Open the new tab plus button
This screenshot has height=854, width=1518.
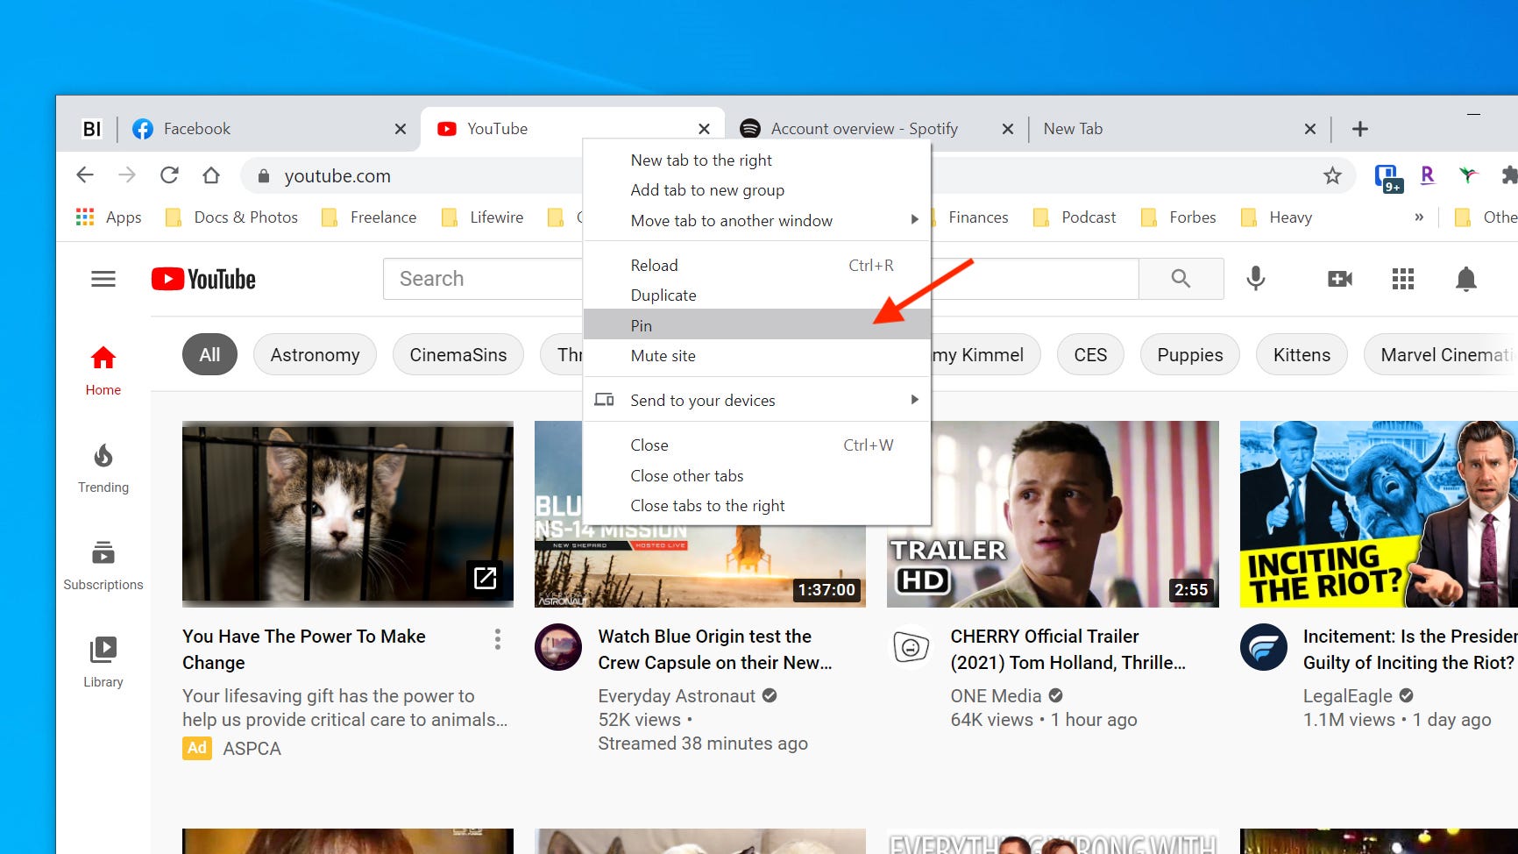tap(1360, 129)
